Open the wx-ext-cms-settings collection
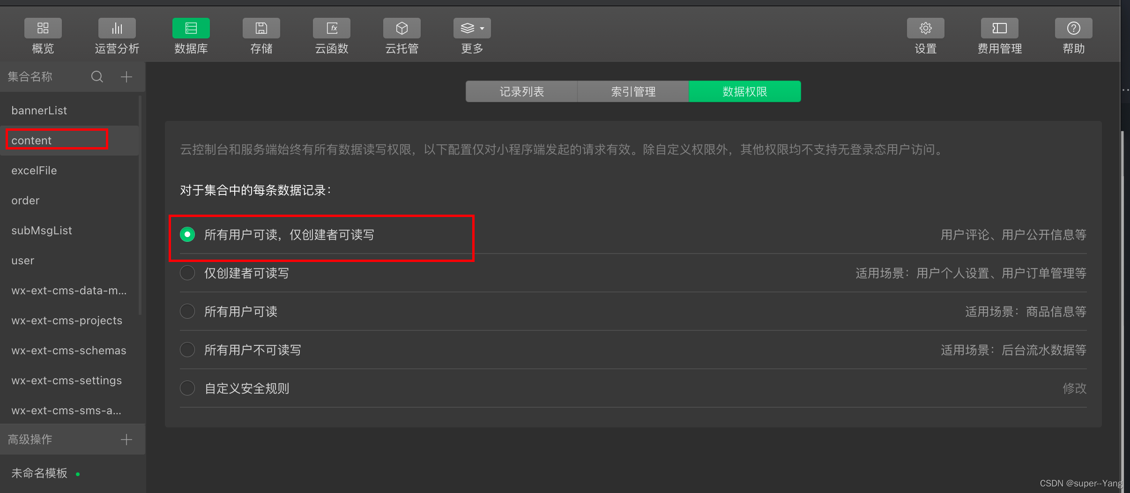This screenshot has width=1130, height=493. [x=69, y=381]
